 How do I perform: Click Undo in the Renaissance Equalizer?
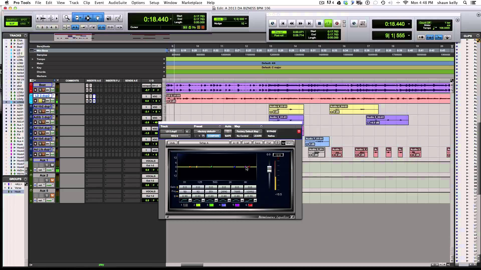[x=172, y=143]
